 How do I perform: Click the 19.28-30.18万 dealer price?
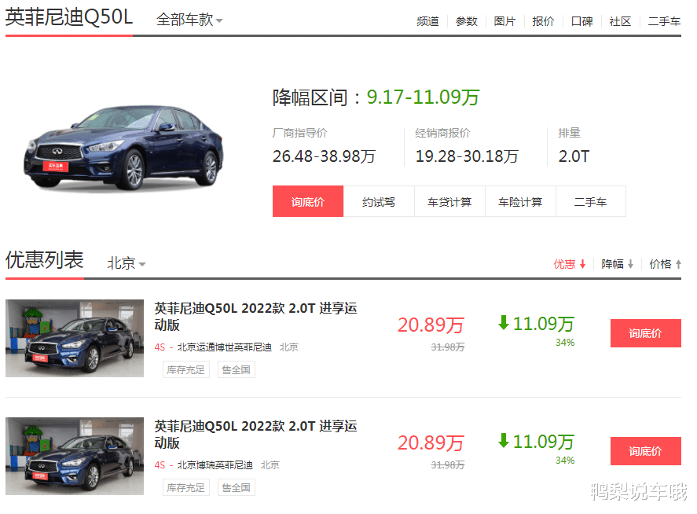click(467, 156)
